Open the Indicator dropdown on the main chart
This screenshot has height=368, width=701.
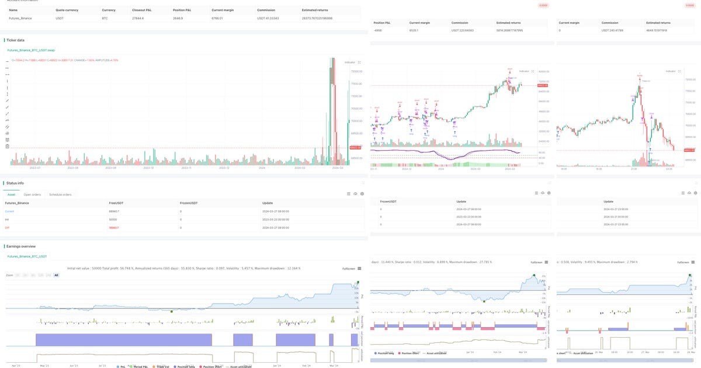click(x=350, y=63)
